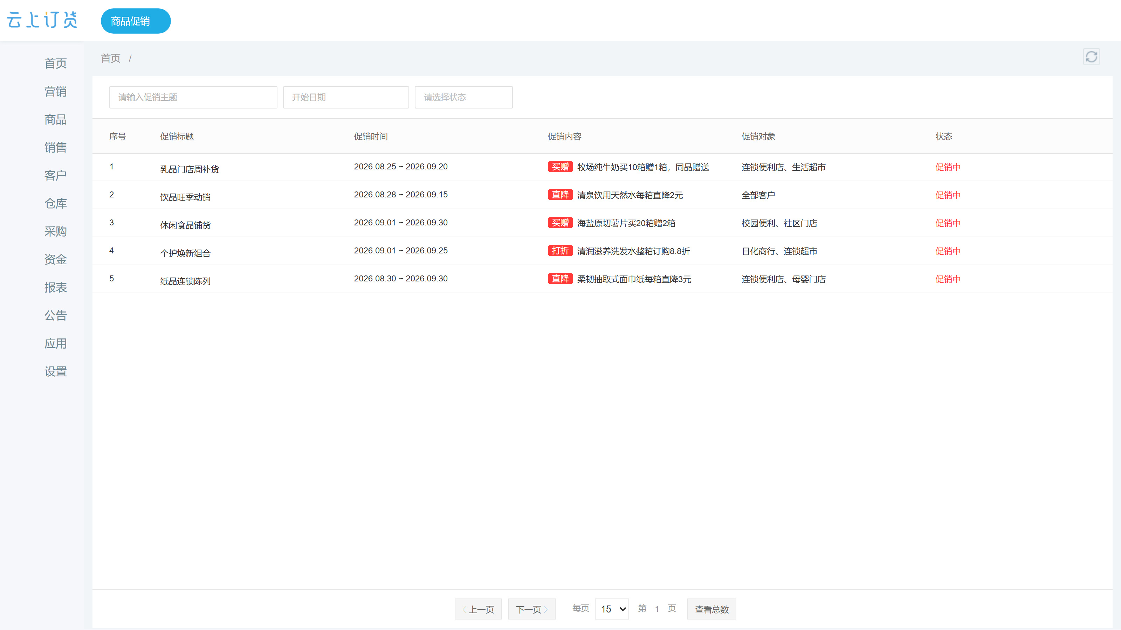Click the refresh icon at top right
The image size is (1121, 630).
coord(1091,57)
